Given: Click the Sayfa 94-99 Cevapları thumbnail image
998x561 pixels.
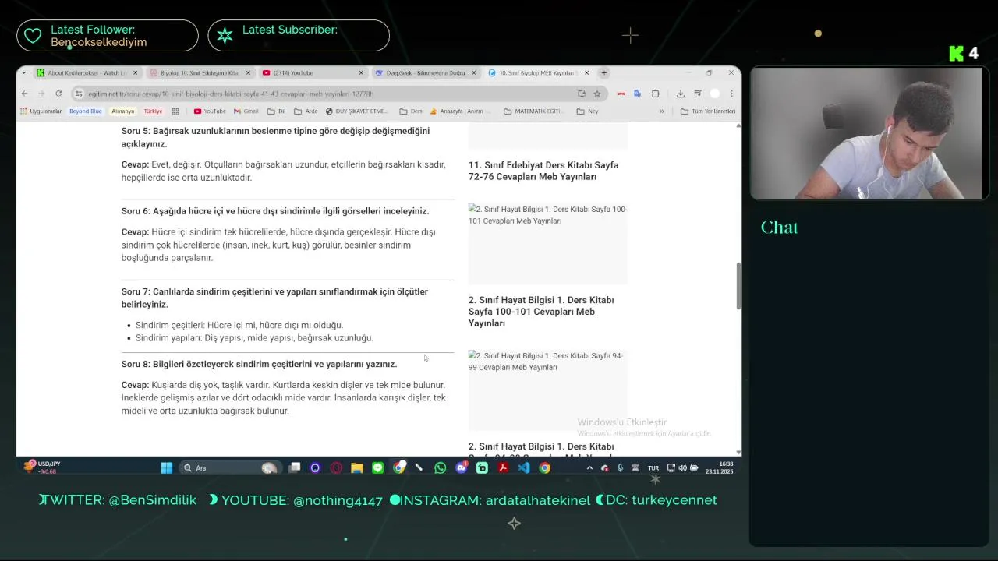Looking at the screenshot, I should pyautogui.click(x=548, y=390).
